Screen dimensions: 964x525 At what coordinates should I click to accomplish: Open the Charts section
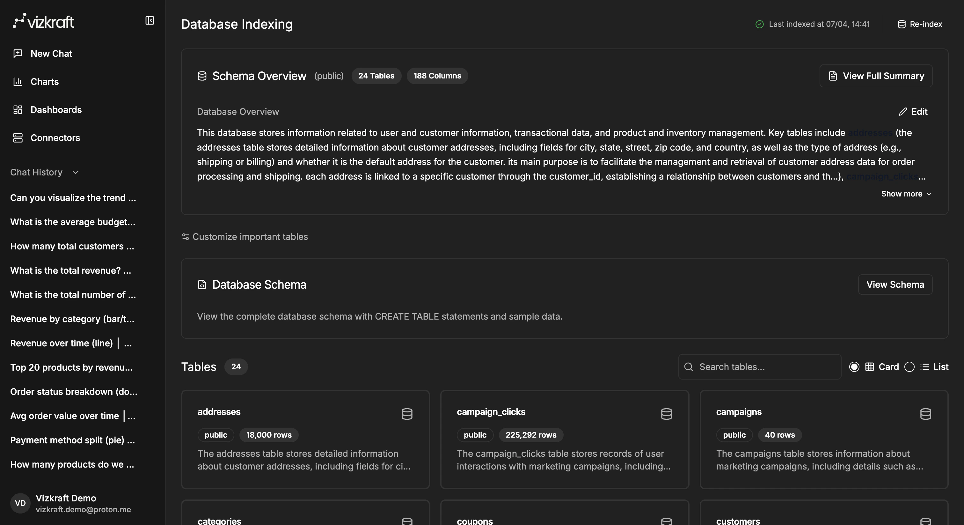point(45,82)
